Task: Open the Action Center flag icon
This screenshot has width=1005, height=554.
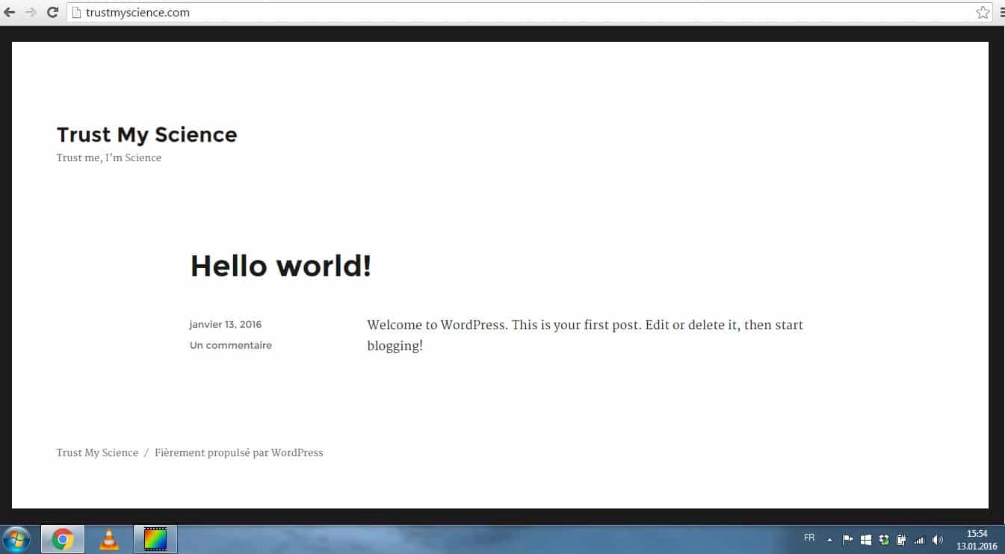Action: click(x=848, y=539)
